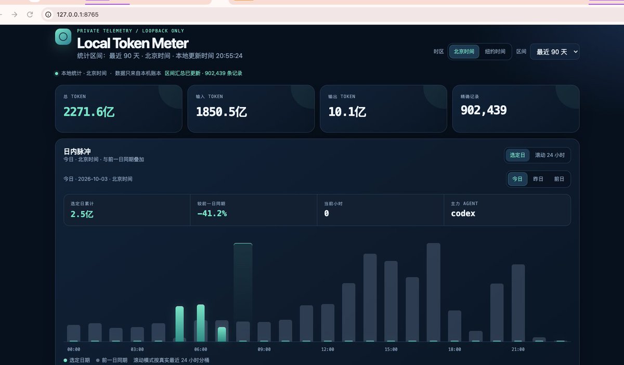The width and height of the screenshot is (624, 365).
Task: Click the 18:00 axis label
Action: 454,349
